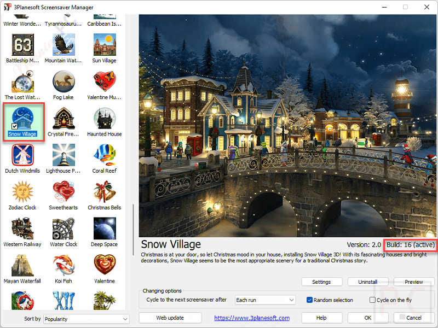
Task: Click the Snow Village preview image
Action: (x=287, y=126)
